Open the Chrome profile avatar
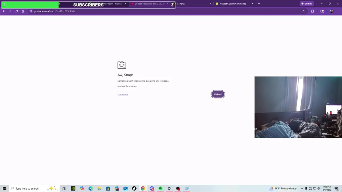342x192 pixels. pyautogui.click(x=332, y=11)
